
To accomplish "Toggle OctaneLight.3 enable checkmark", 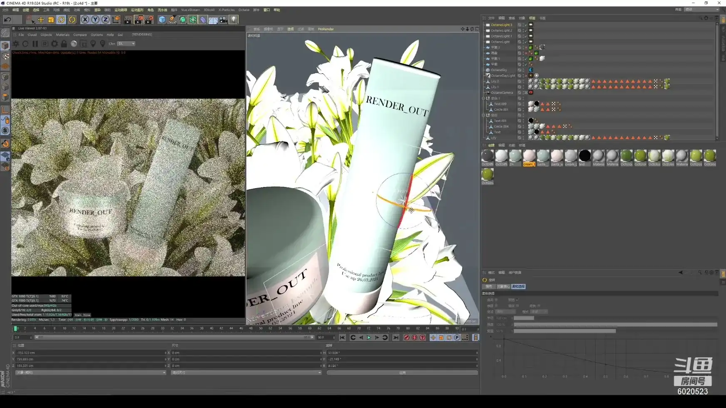I will pyautogui.click(x=525, y=25).
